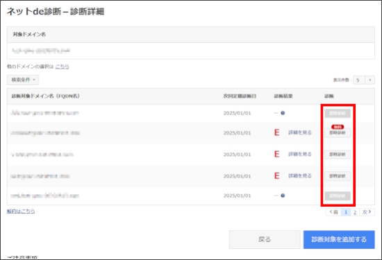Screen dimensions: 382x260
Task: Open the 検索条件 dropdown
Action: tap(23, 80)
